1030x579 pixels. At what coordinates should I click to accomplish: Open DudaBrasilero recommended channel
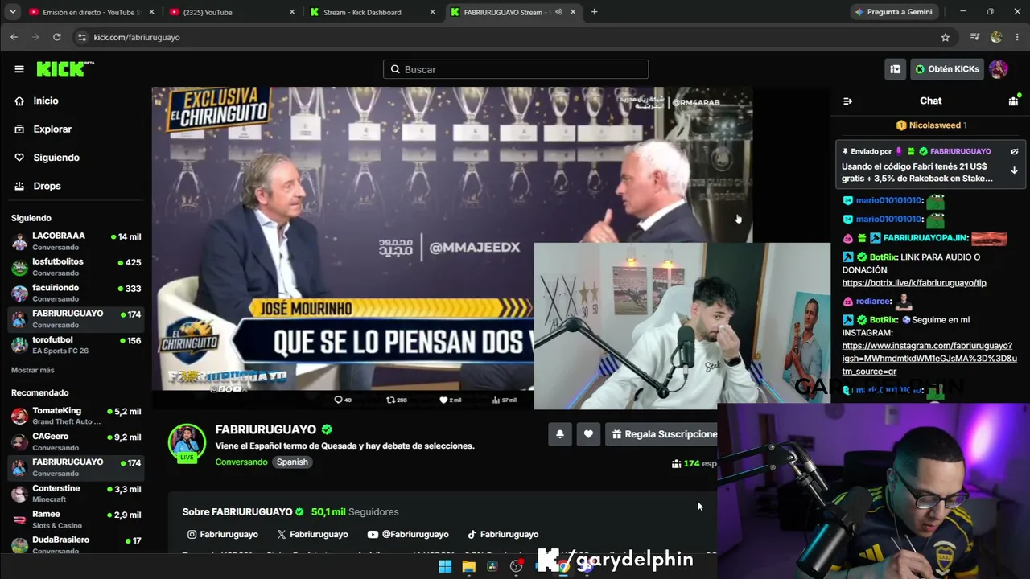coord(76,544)
